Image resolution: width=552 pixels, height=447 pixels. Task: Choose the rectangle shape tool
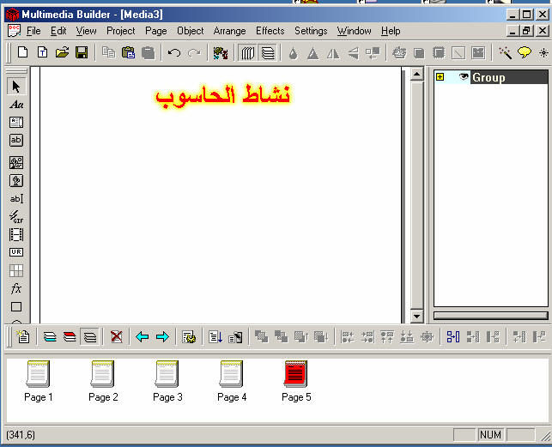[x=16, y=306]
